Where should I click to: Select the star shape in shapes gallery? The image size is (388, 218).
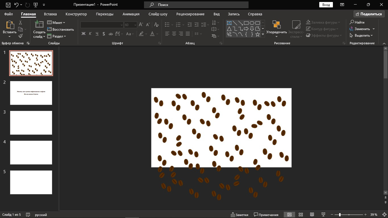tap(257, 34)
